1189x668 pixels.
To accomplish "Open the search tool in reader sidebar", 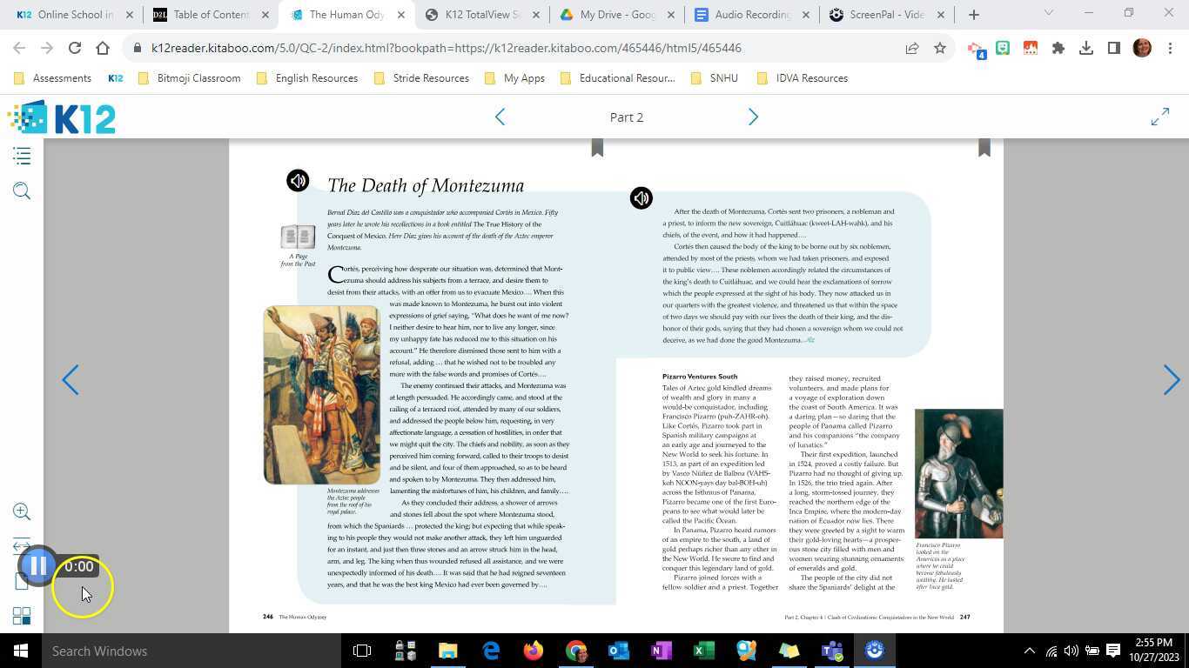I will [x=22, y=191].
